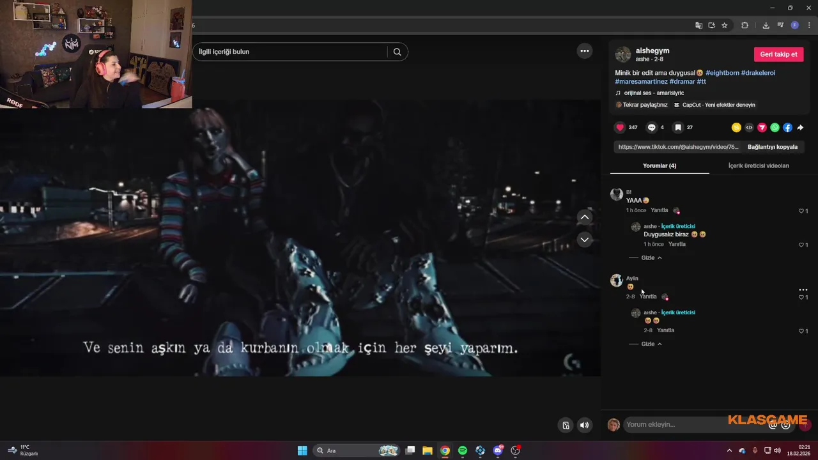Image resolution: width=818 pixels, height=460 pixels.
Task: Share the video to Facebook
Action: pyautogui.click(x=787, y=127)
